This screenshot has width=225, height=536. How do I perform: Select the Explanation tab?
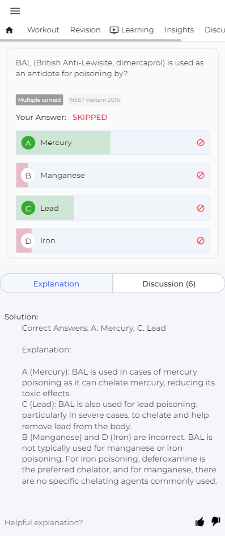click(56, 284)
